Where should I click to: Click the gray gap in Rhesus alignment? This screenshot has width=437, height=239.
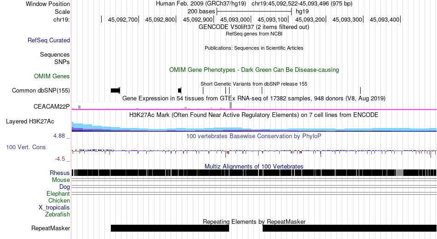[400, 173]
